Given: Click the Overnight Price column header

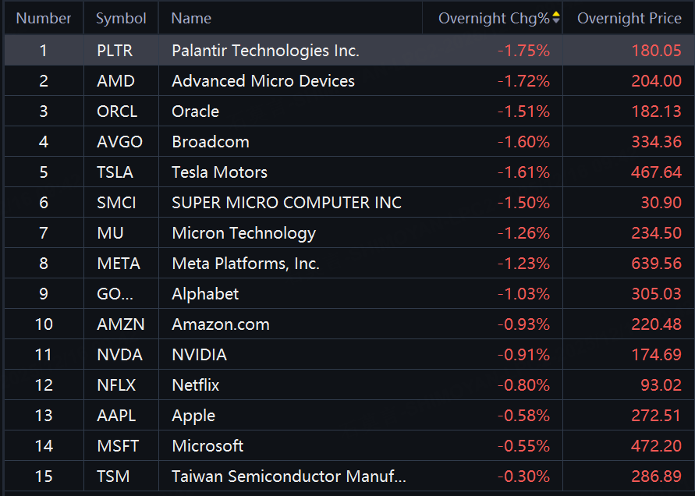Looking at the screenshot, I should click(629, 18).
